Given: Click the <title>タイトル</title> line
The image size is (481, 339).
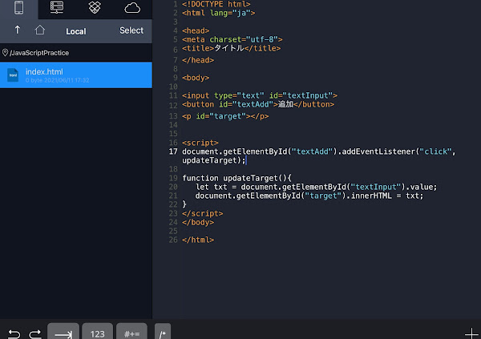Looking at the screenshot, I should pos(232,48).
